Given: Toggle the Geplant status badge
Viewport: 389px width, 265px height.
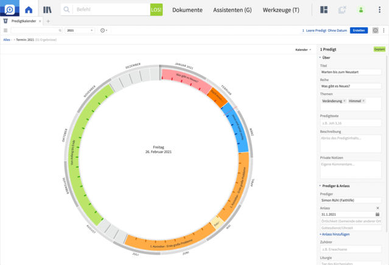Looking at the screenshot, I should (379, 49).
